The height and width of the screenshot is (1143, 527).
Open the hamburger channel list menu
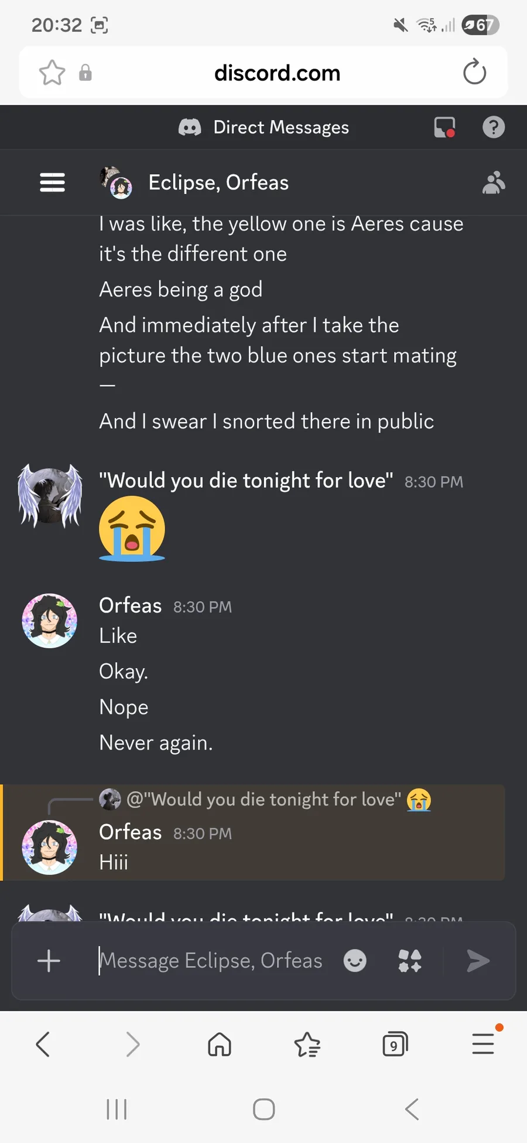pos(52,182)
